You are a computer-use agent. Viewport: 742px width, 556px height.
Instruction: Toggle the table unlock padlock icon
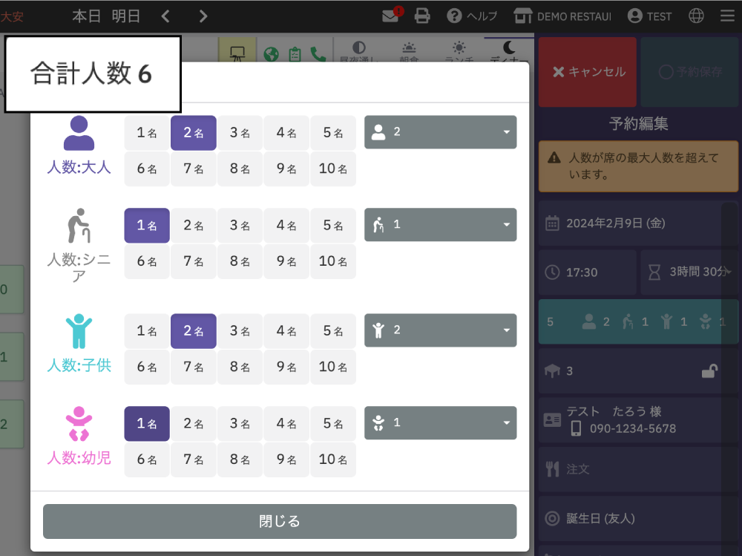(709, 371)
